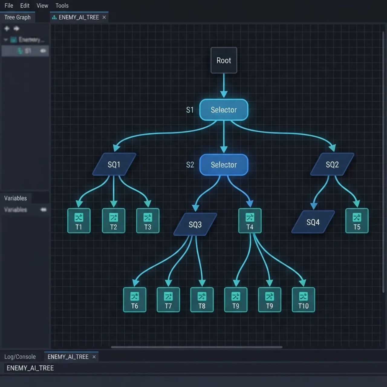
Task: Click the Variables row in Variables panel
Action: point(25,210)
